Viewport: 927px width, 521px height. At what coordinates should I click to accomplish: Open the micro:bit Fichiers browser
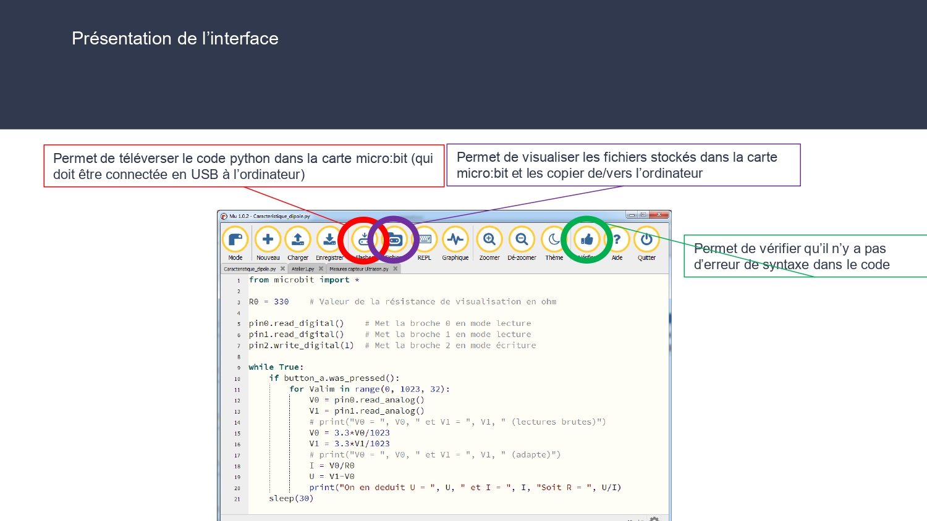(394, 240)
